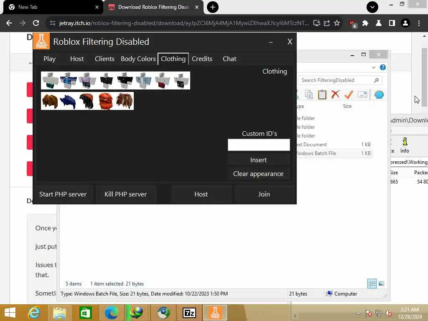Select the purple top outfit thumbnail

87,81
